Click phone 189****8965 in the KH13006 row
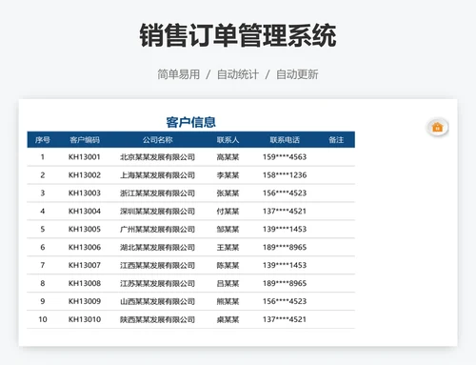Screen dimensions: 476x365 (285, 247)
